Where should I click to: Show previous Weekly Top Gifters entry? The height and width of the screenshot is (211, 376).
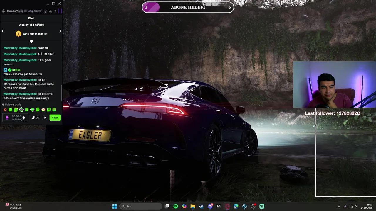click(x=3, y=31)
